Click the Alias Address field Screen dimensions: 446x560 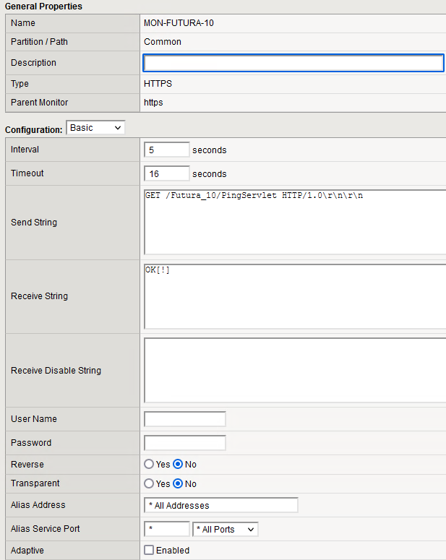(x=221, y=505)
